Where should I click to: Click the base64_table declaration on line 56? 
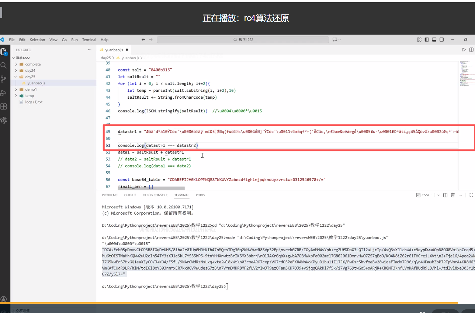[x=222, y=180]
